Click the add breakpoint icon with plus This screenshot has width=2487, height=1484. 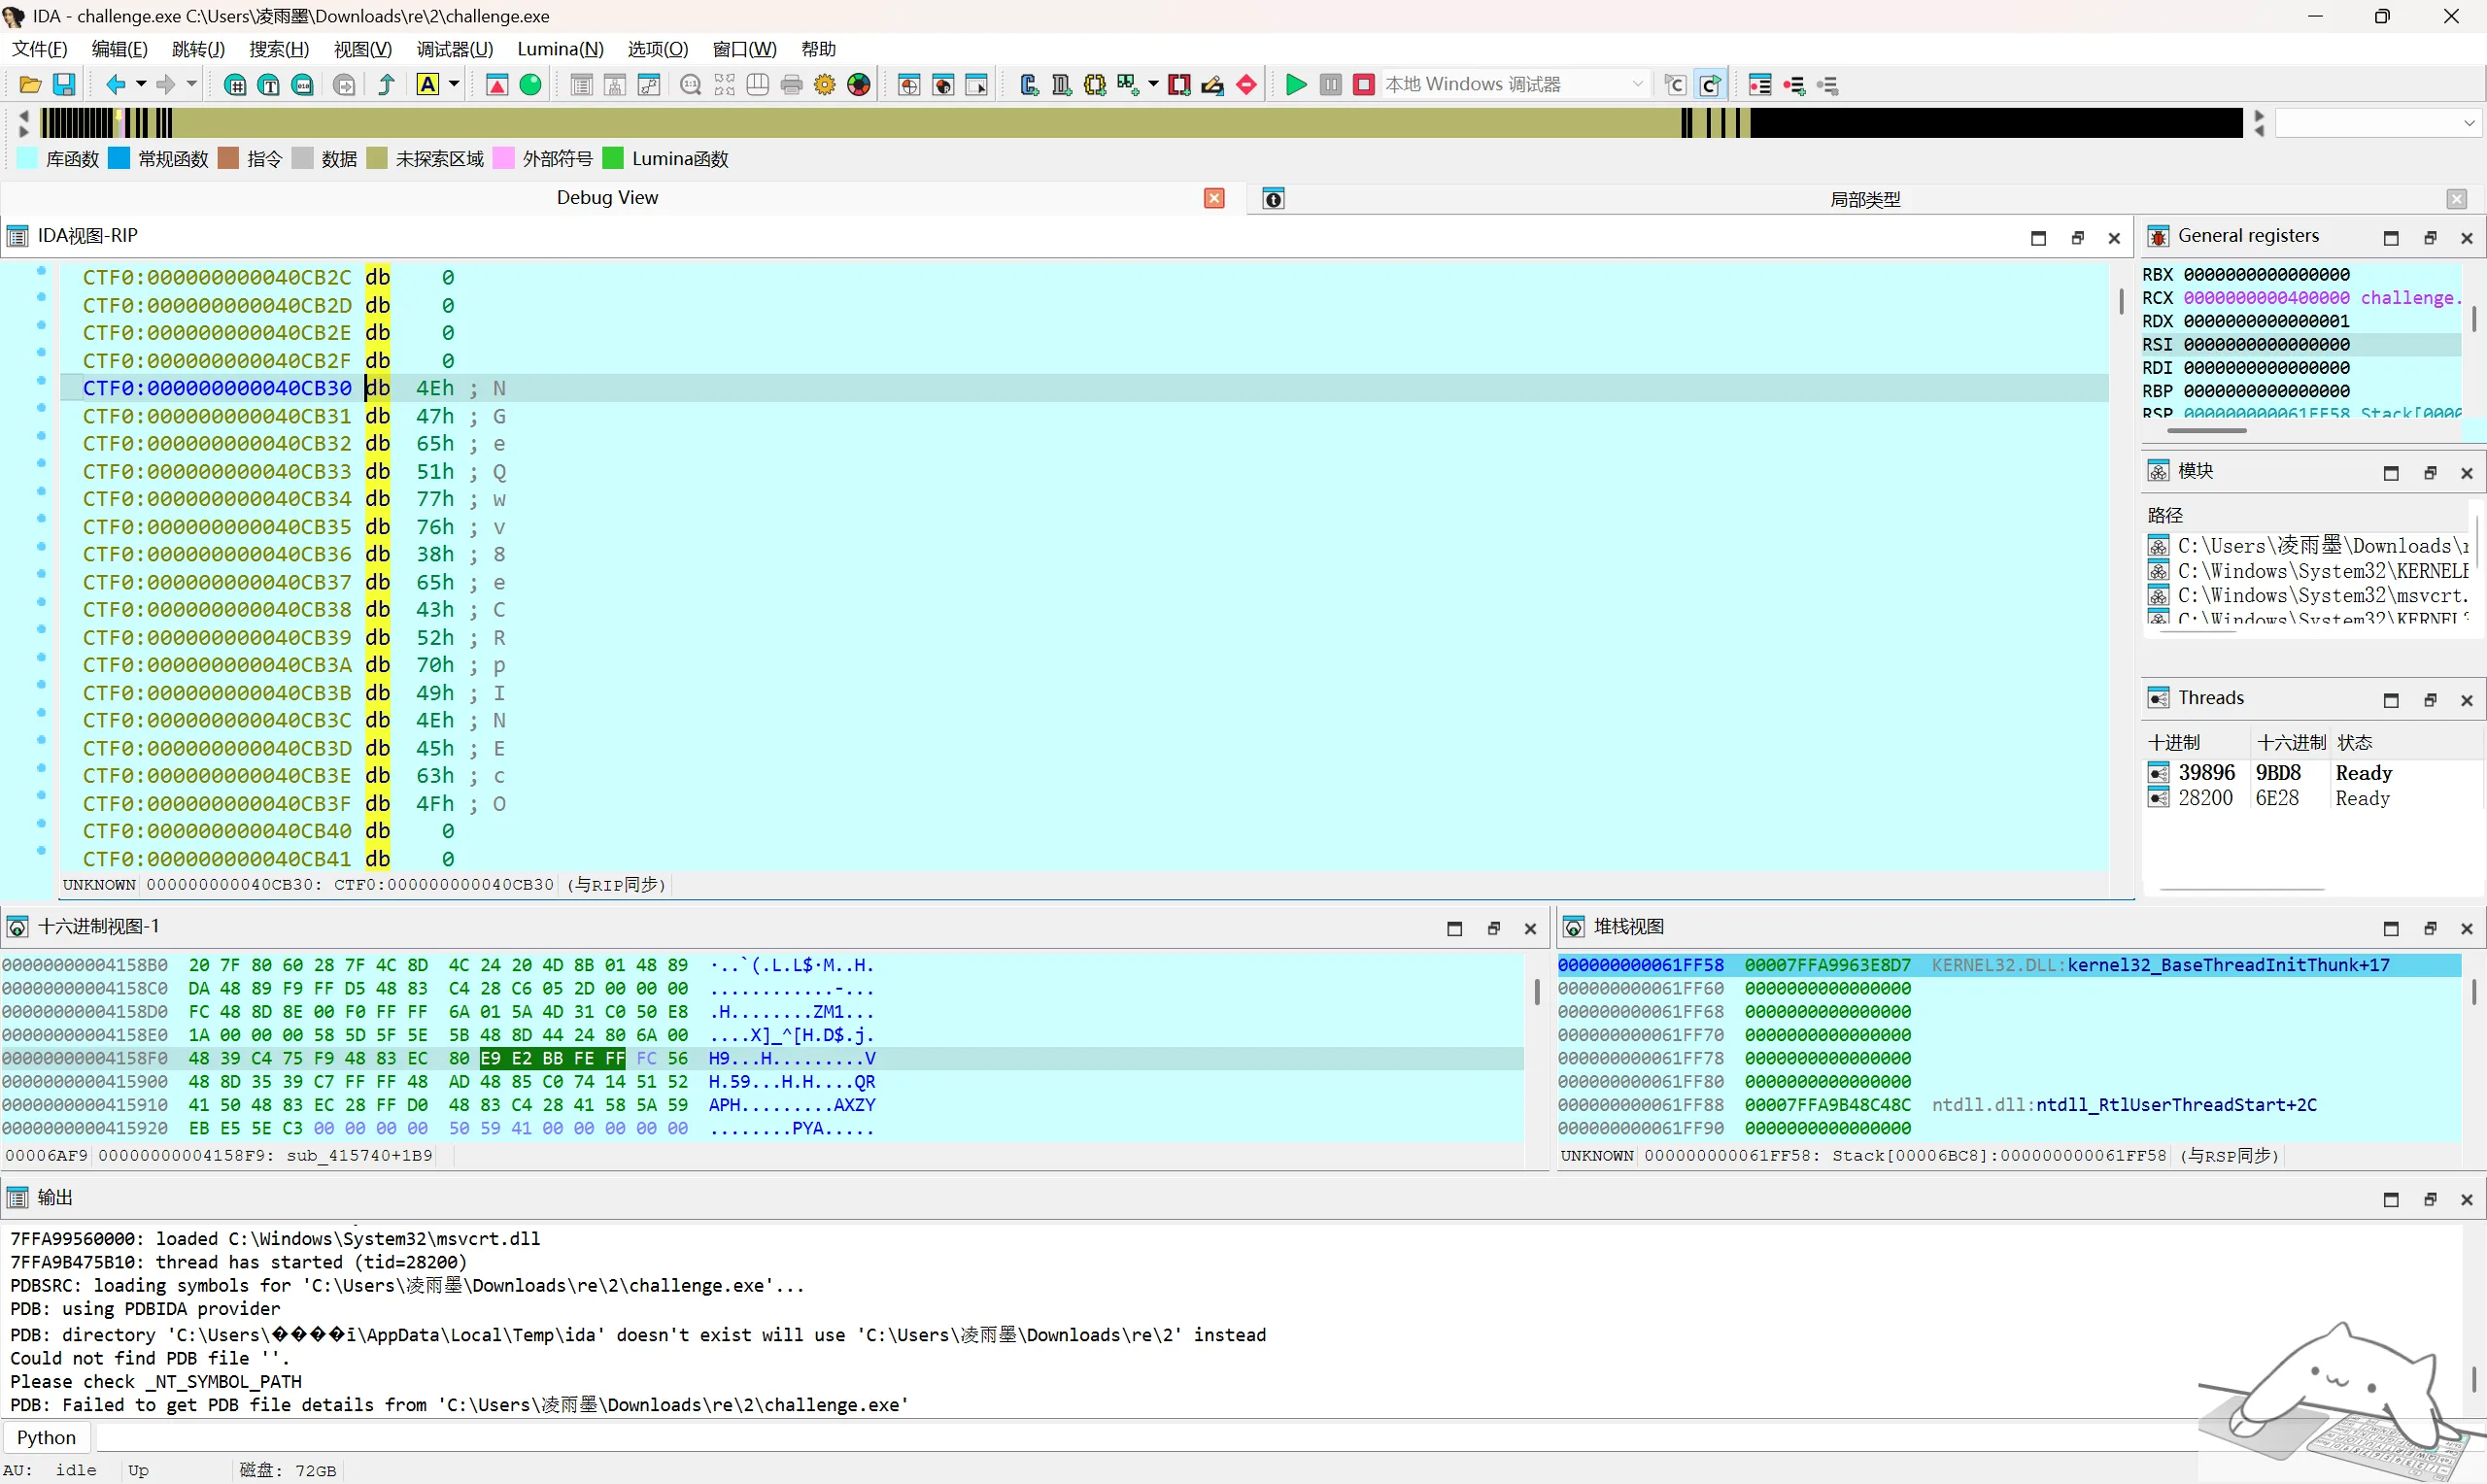point(1794,85)
